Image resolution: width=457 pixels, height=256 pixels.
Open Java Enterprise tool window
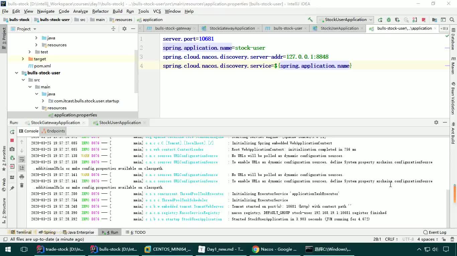click(x=78, y=232)
